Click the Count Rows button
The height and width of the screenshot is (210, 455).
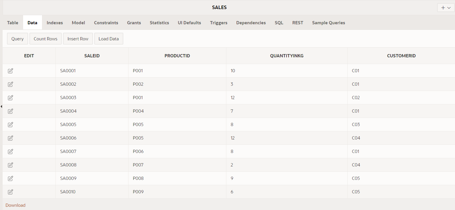[45, 38]
